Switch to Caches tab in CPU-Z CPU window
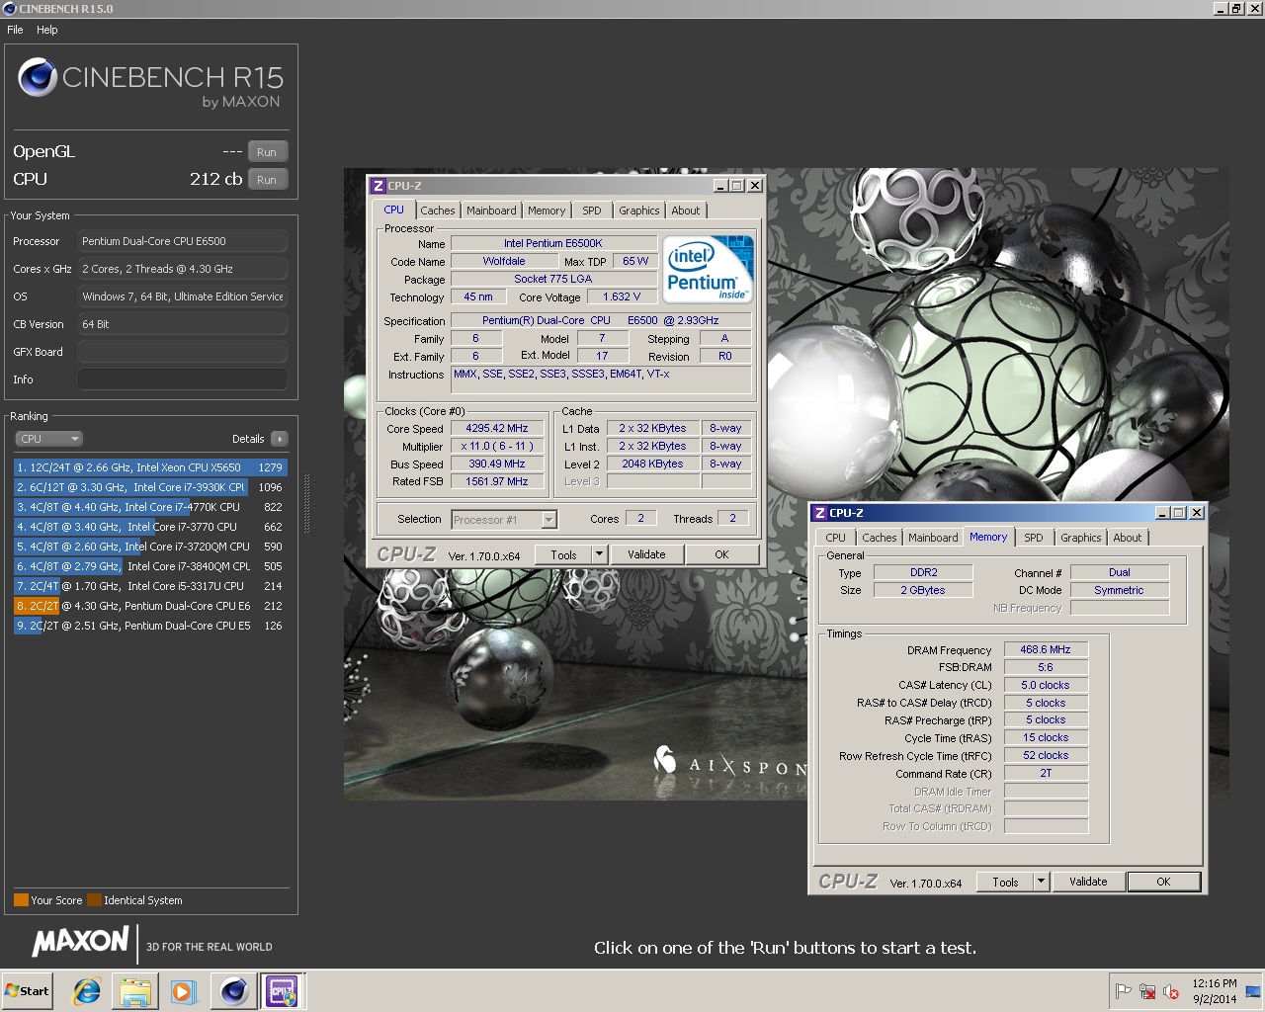 click(x=438, y=211)
